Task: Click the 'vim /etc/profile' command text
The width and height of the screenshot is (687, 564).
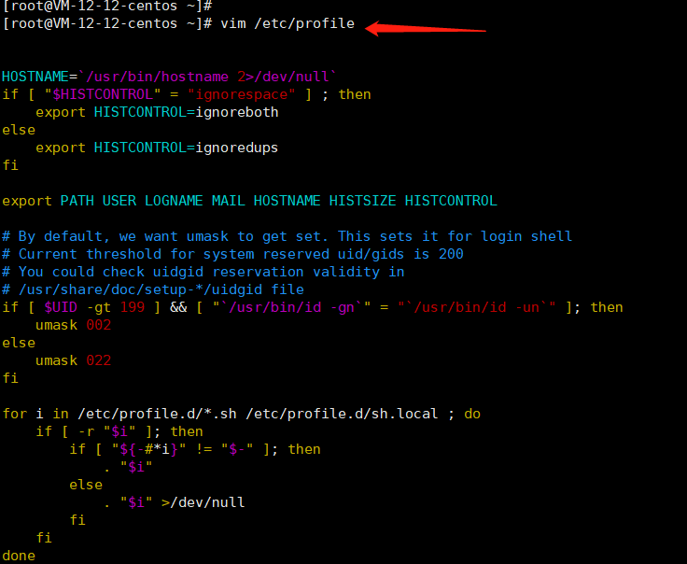Action: [x=287, y=23]
